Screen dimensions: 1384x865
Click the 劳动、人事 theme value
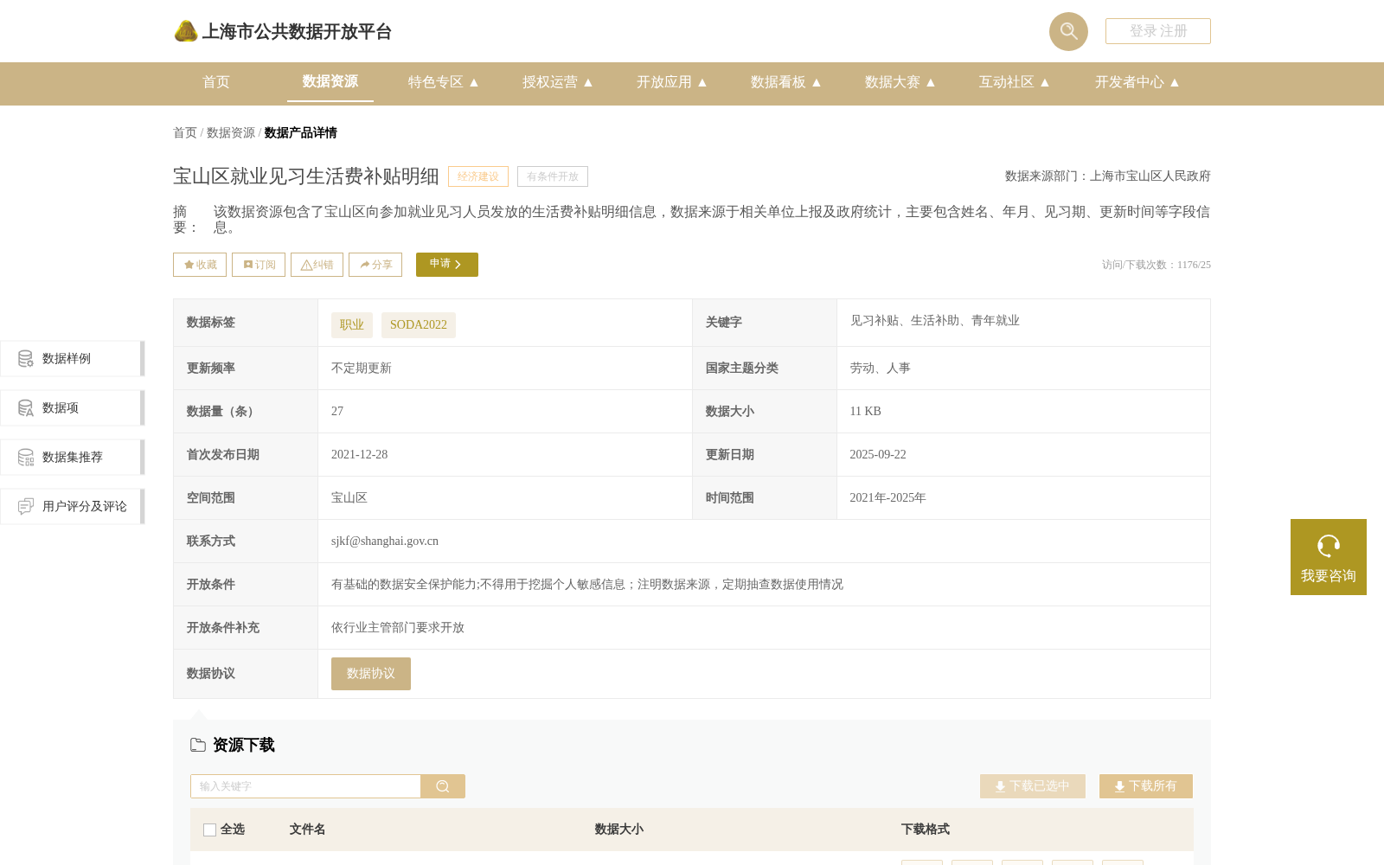[880, 368]
